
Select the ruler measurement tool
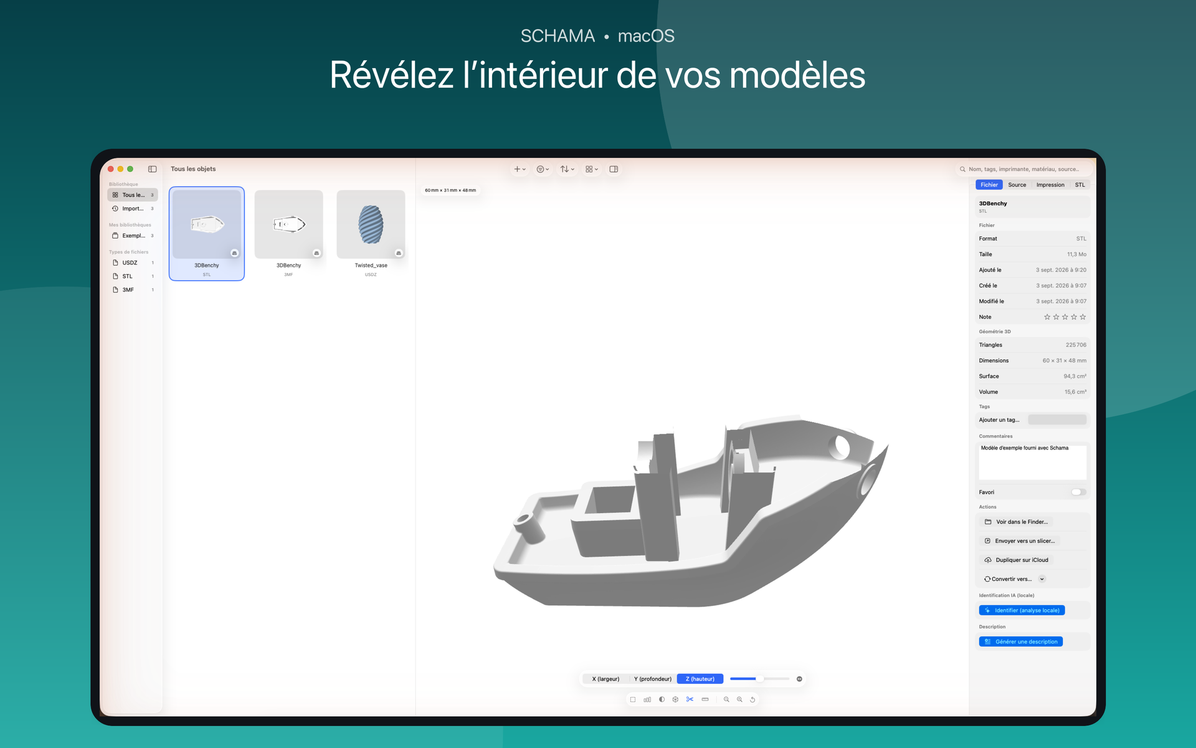(x=705, y=699)
